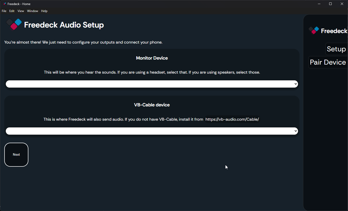Click the chevron arrow on VB-Cable dropdown
This screenshot has height=211, width=348.
pos(296,131)
